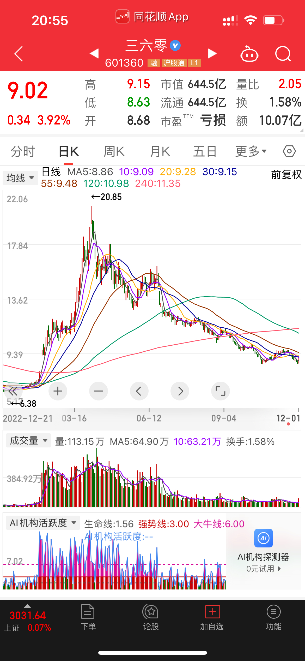Open the 均线 indicator dropdown
Image resolution: width=305 pixels, height=661 pixels.
point(20,178)
